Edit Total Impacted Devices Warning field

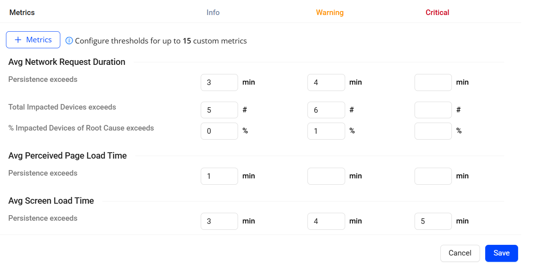pos(326,110)
